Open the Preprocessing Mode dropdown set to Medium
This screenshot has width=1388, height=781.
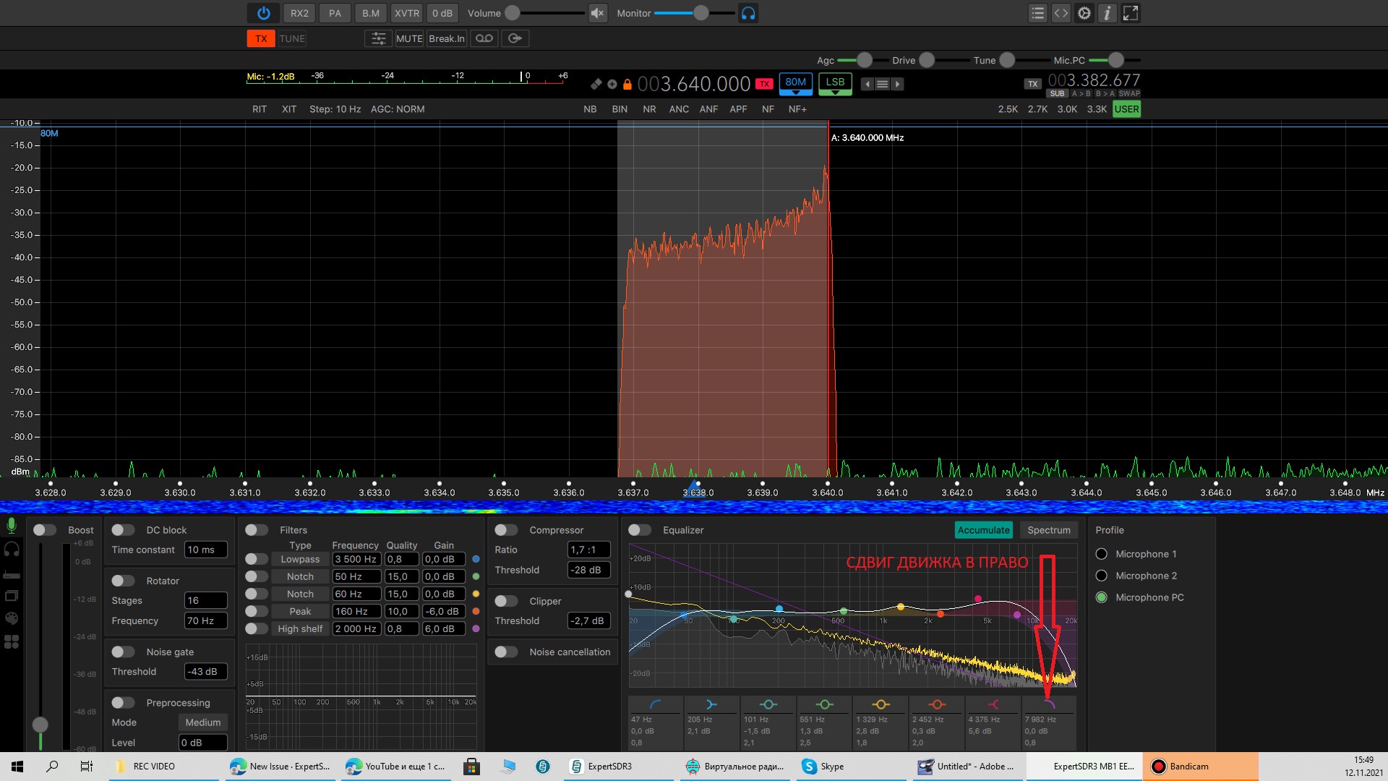pyautogui.click(x=202, y=722)
